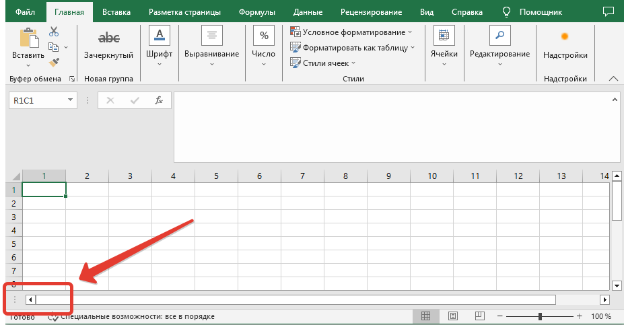Select row header 3
Screen dimensions: 624x325
[x=14, y=217]
